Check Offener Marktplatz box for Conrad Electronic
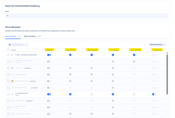This screenshot has width=175, height=118. (91, 94)
